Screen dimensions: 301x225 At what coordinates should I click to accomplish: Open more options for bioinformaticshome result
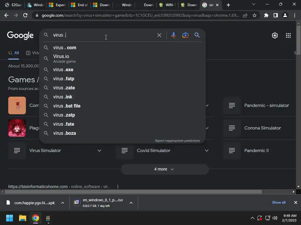(118, 187)
